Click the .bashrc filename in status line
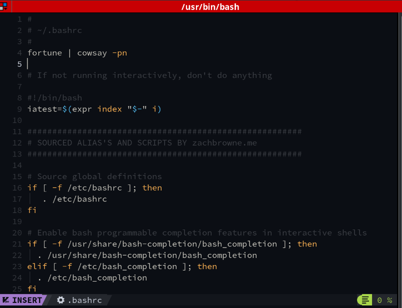This screenshot has height=308, width=402. point(85,300)
